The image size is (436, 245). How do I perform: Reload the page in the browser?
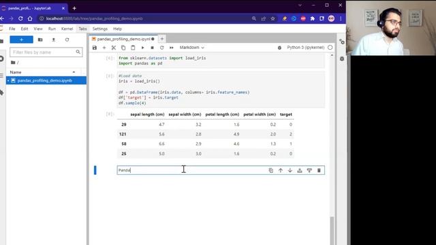click(x=20, y=18)
